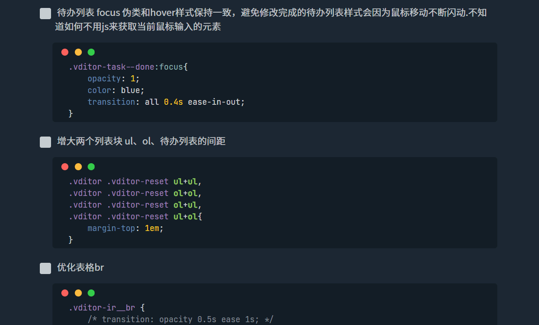Screen dimensions: 539x325
Task: Click the yellow dot on the bottom code block
Action: coord(78,293)
